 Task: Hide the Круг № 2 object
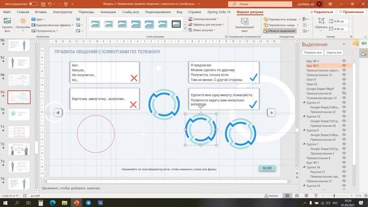pos(344,66)
